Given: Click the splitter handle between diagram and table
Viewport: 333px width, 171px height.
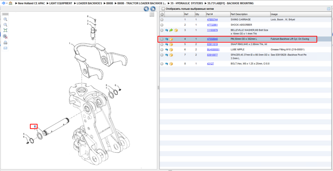Looking at the screenshot, I should (x=158, y=87).
